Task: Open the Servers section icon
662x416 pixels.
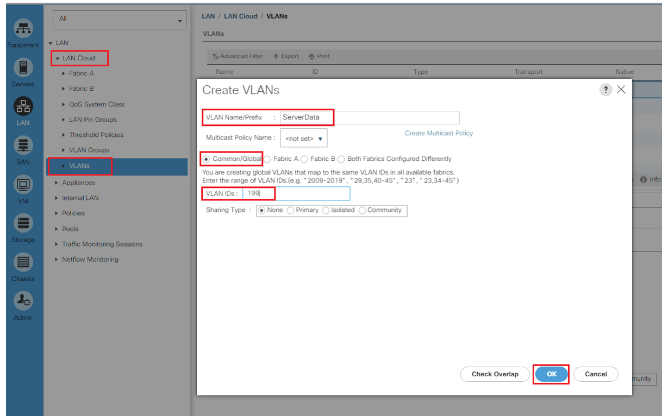Action: tap(23, 68)
